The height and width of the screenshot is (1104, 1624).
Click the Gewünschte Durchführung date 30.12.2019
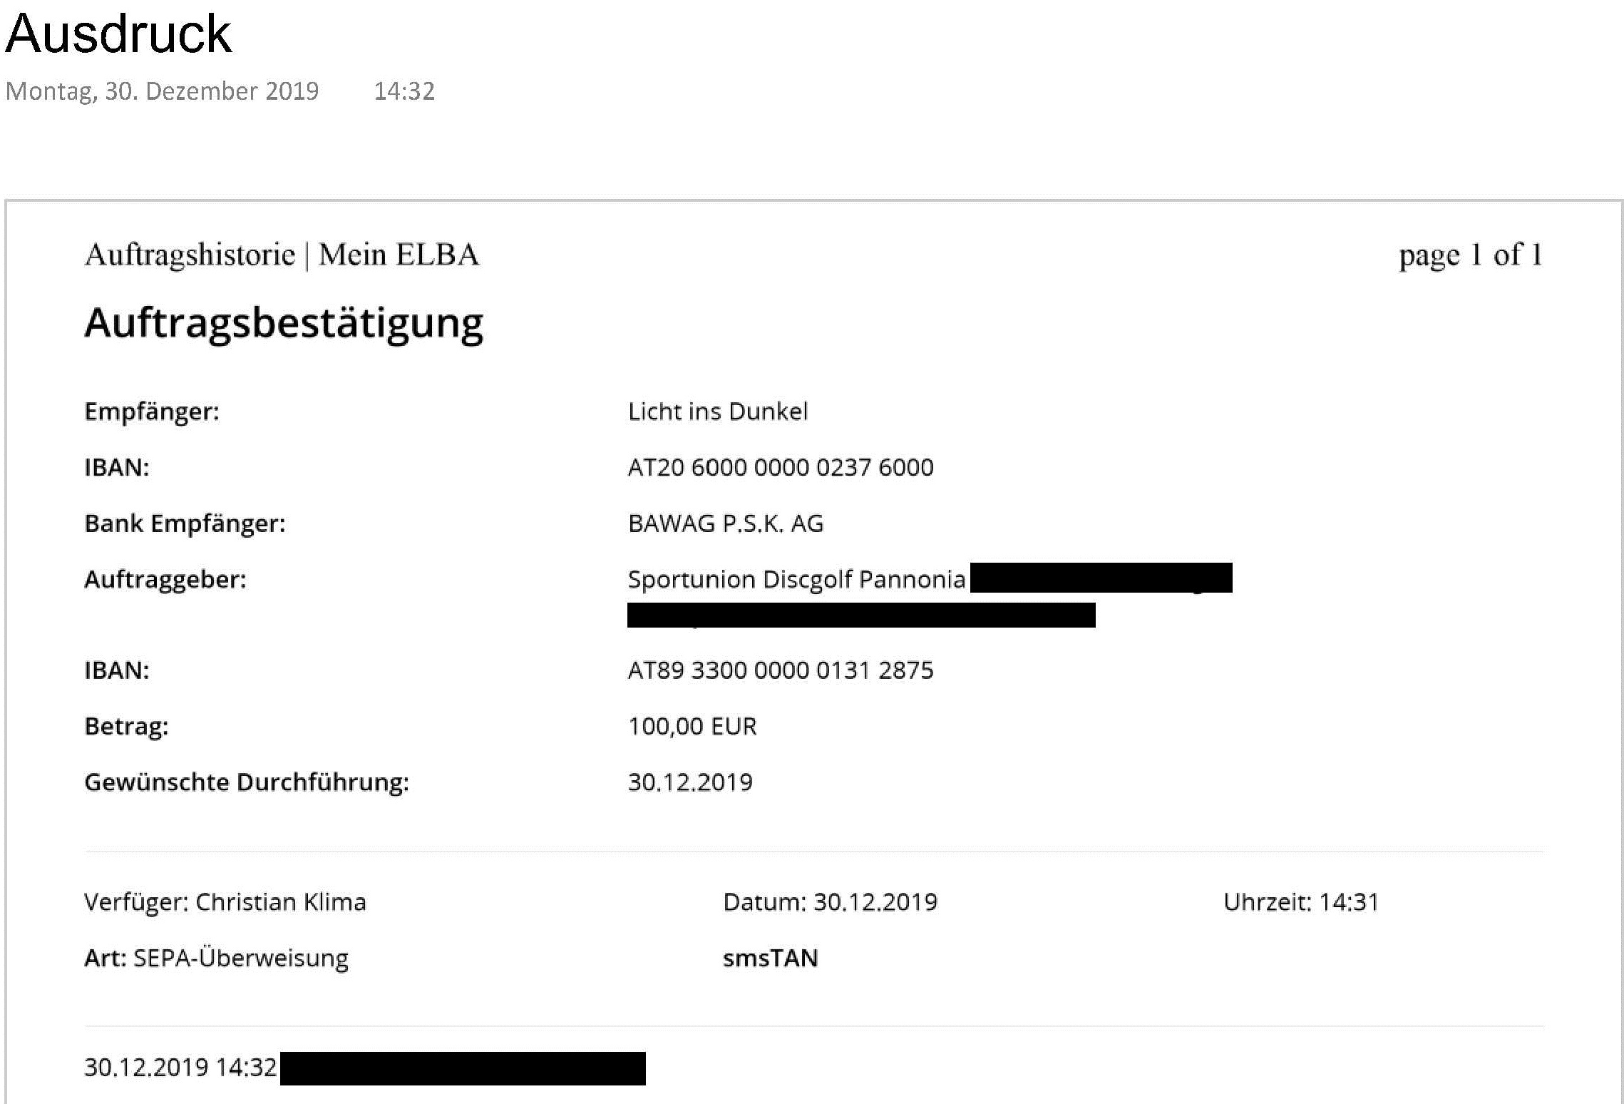[x=690, y=782]
